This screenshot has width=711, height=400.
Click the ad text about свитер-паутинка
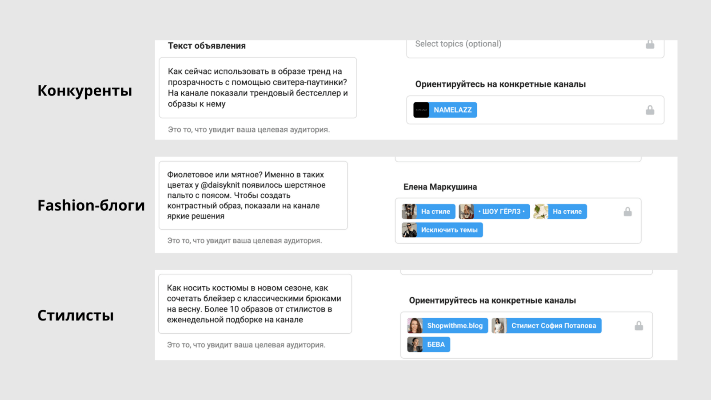point(258,88)
